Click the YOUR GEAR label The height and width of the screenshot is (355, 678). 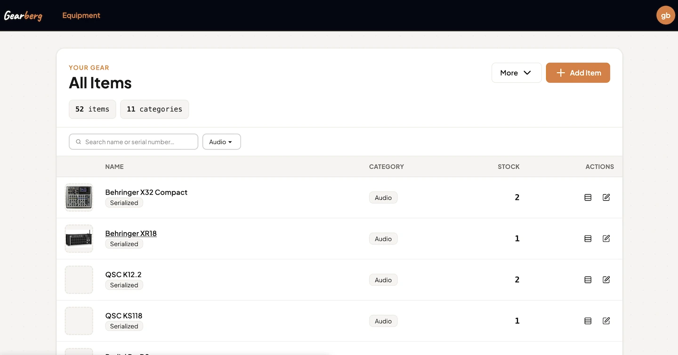89,68
